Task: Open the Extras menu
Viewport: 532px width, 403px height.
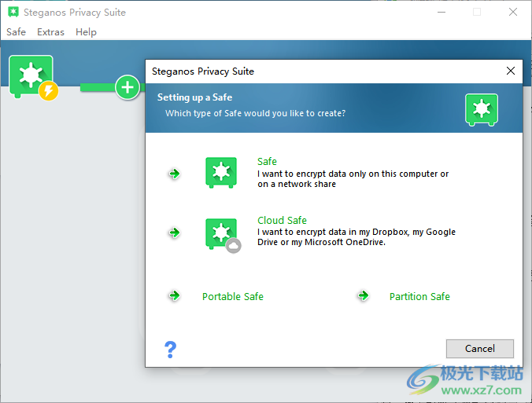Action: coord(50,32)
